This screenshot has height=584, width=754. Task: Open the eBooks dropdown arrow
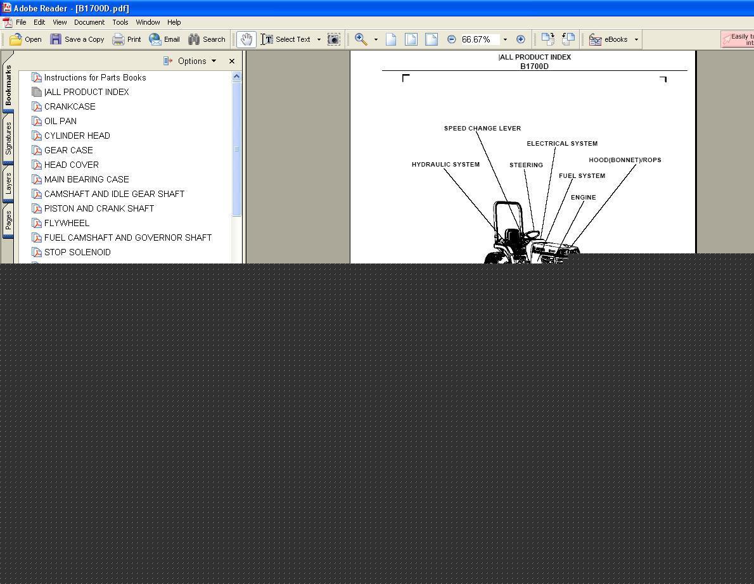pos(636,39)
